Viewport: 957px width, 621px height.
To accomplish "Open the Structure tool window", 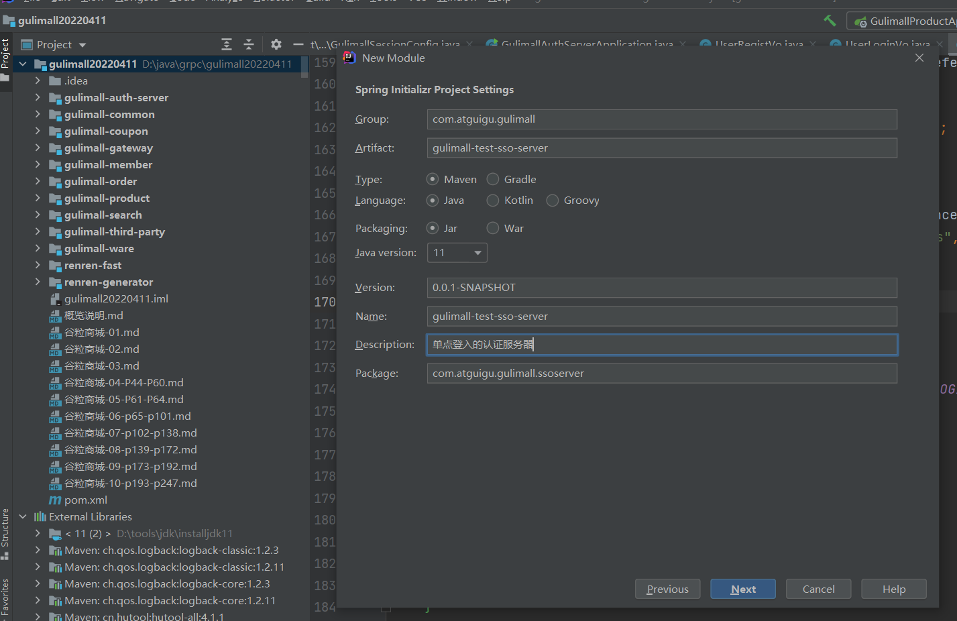I will click(x=5, y=534).
